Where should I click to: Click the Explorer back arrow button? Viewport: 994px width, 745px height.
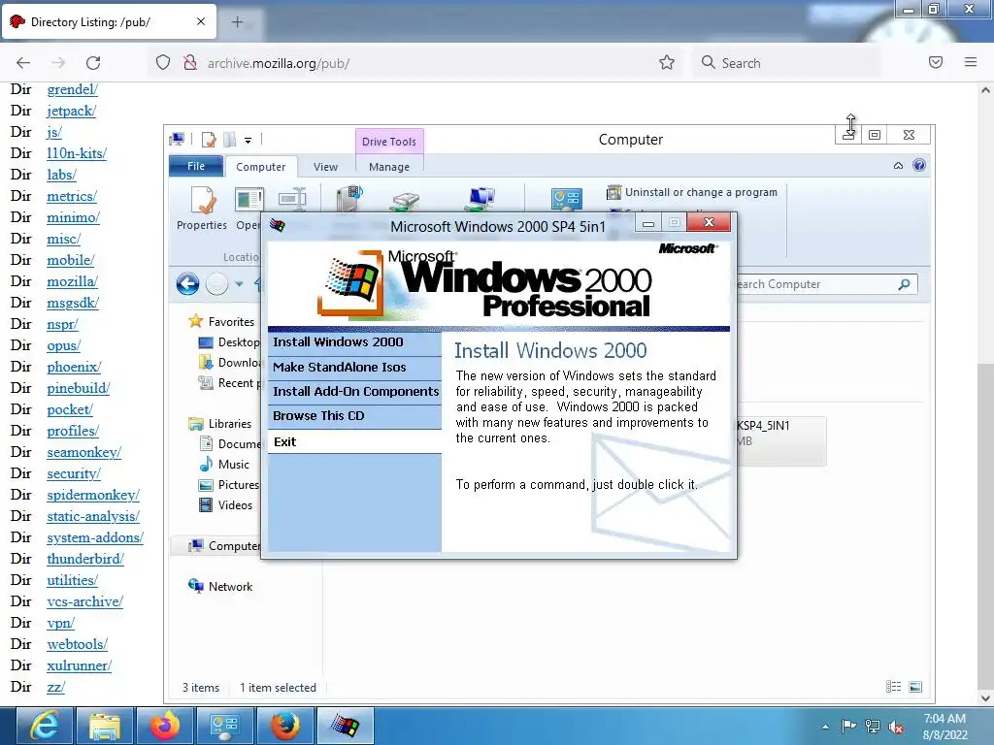pyautogui.click(x=187, y=284)
